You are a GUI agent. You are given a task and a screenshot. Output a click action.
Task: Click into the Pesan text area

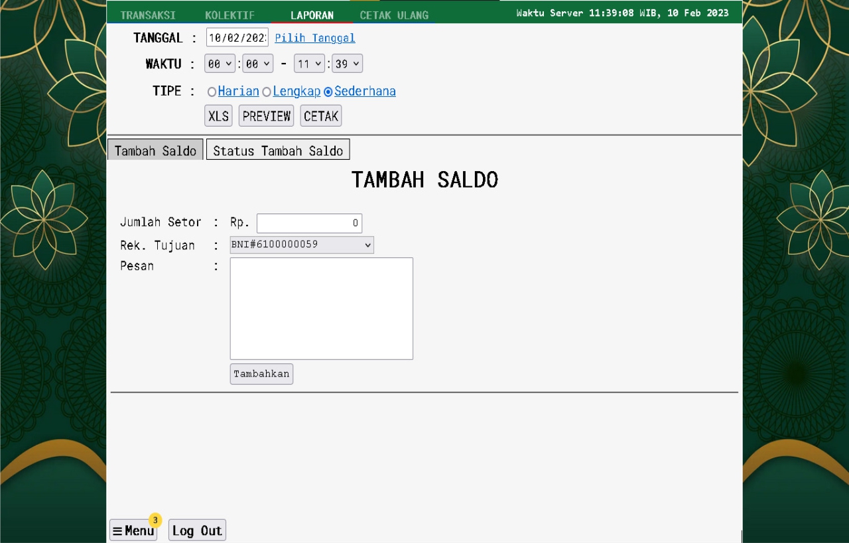pyautogui.click(x=321, y=308)
